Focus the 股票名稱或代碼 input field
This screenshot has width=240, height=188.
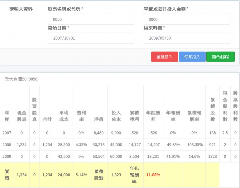pyautogui.click(x=91, y=19)
